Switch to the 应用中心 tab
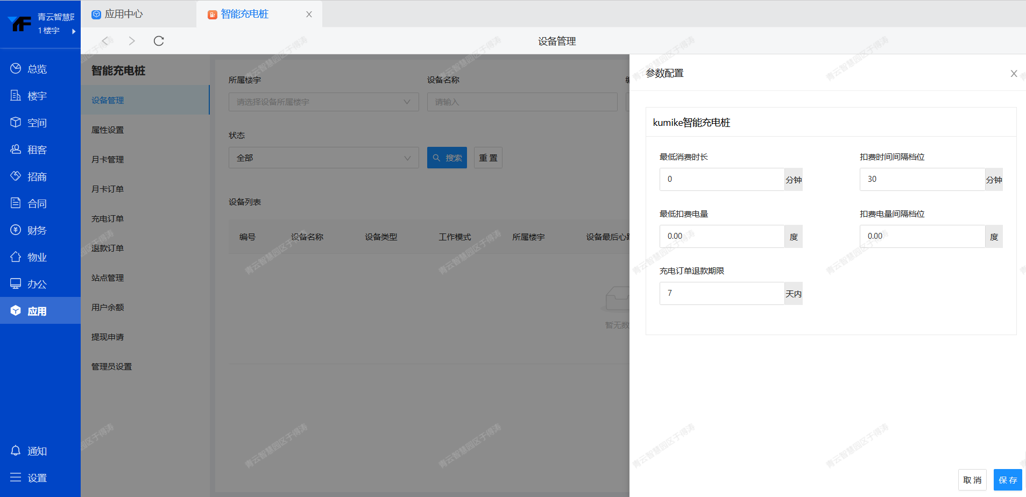The width and height of the screenshot is (1026, 497). point(123,14)
